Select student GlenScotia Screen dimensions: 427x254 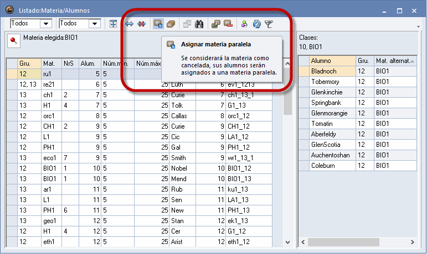332,145
